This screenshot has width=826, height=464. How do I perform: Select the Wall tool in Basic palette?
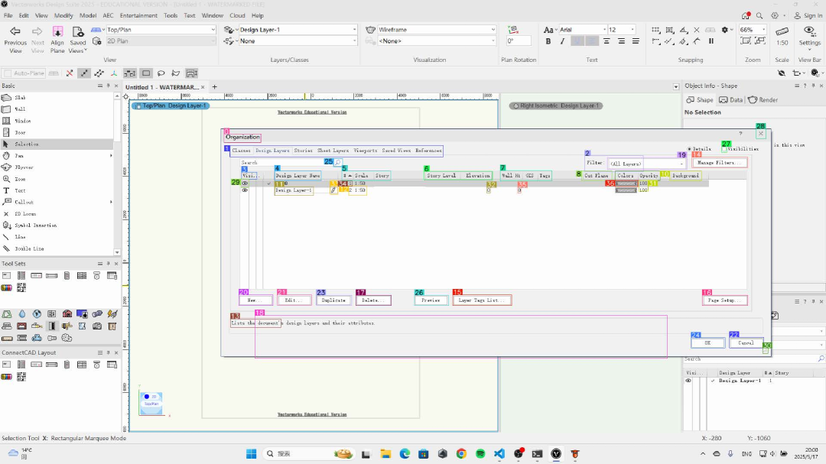pos(20,109)
